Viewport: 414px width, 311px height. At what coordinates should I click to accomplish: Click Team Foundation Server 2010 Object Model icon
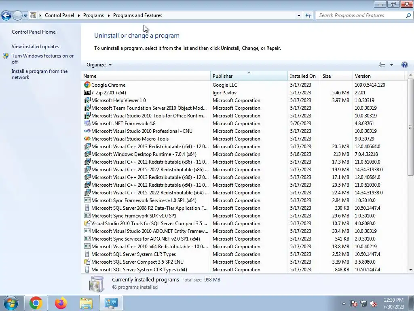point(87,108)
